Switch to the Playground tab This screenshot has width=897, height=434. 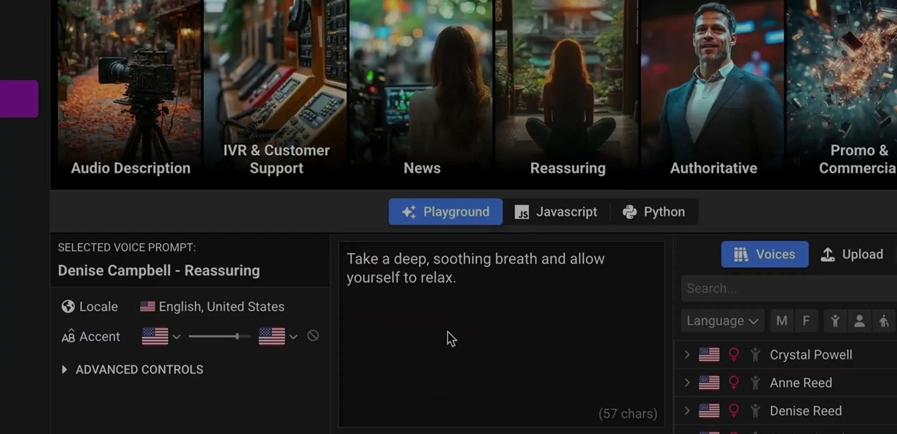point(445,212)
